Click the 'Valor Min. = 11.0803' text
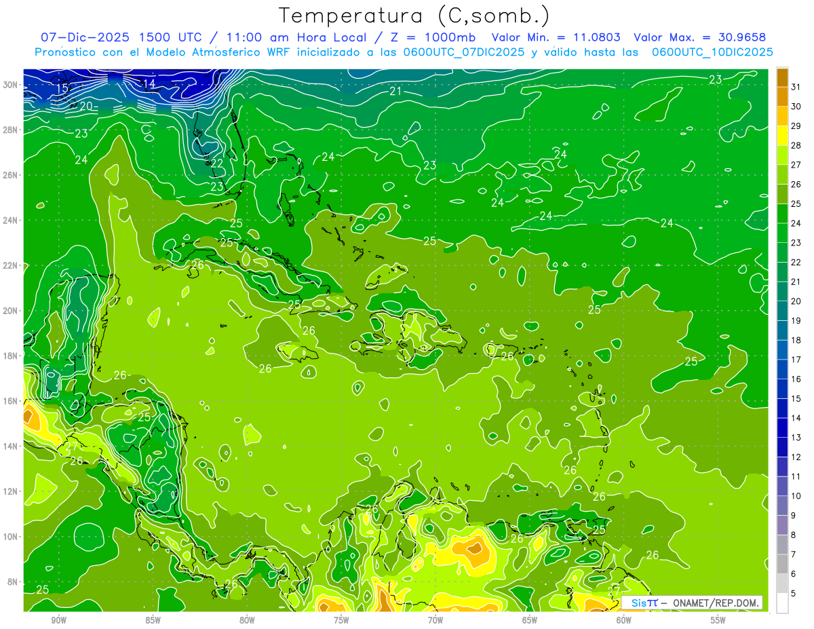 point(558,37)
